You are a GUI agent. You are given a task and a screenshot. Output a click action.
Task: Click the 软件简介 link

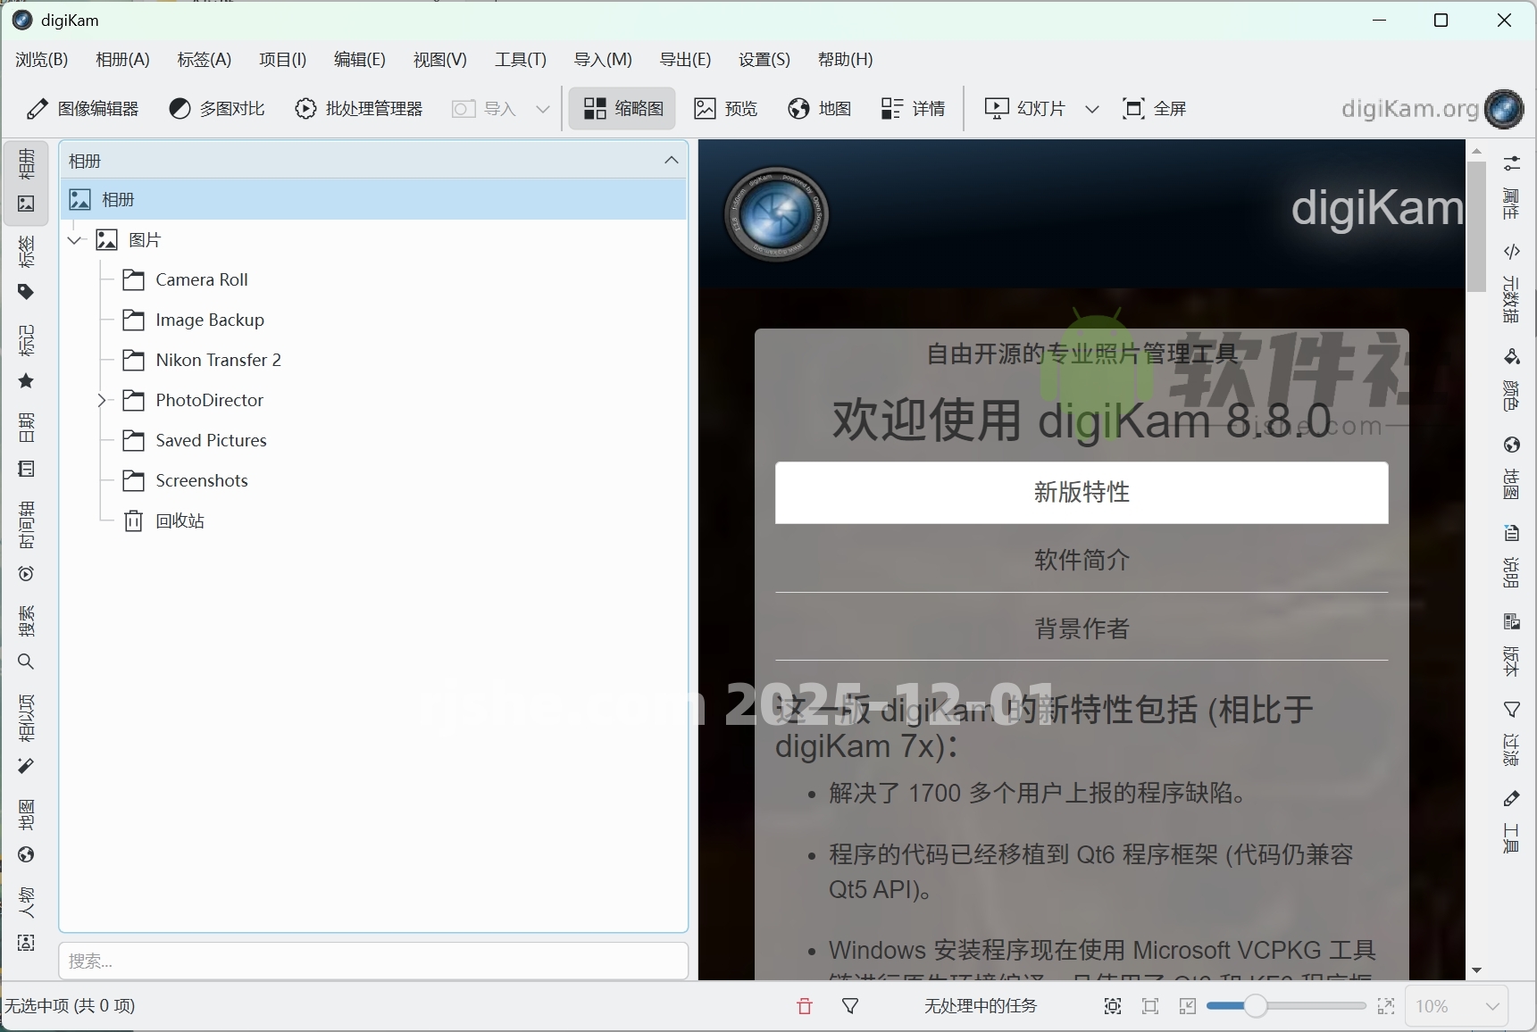1081,561
